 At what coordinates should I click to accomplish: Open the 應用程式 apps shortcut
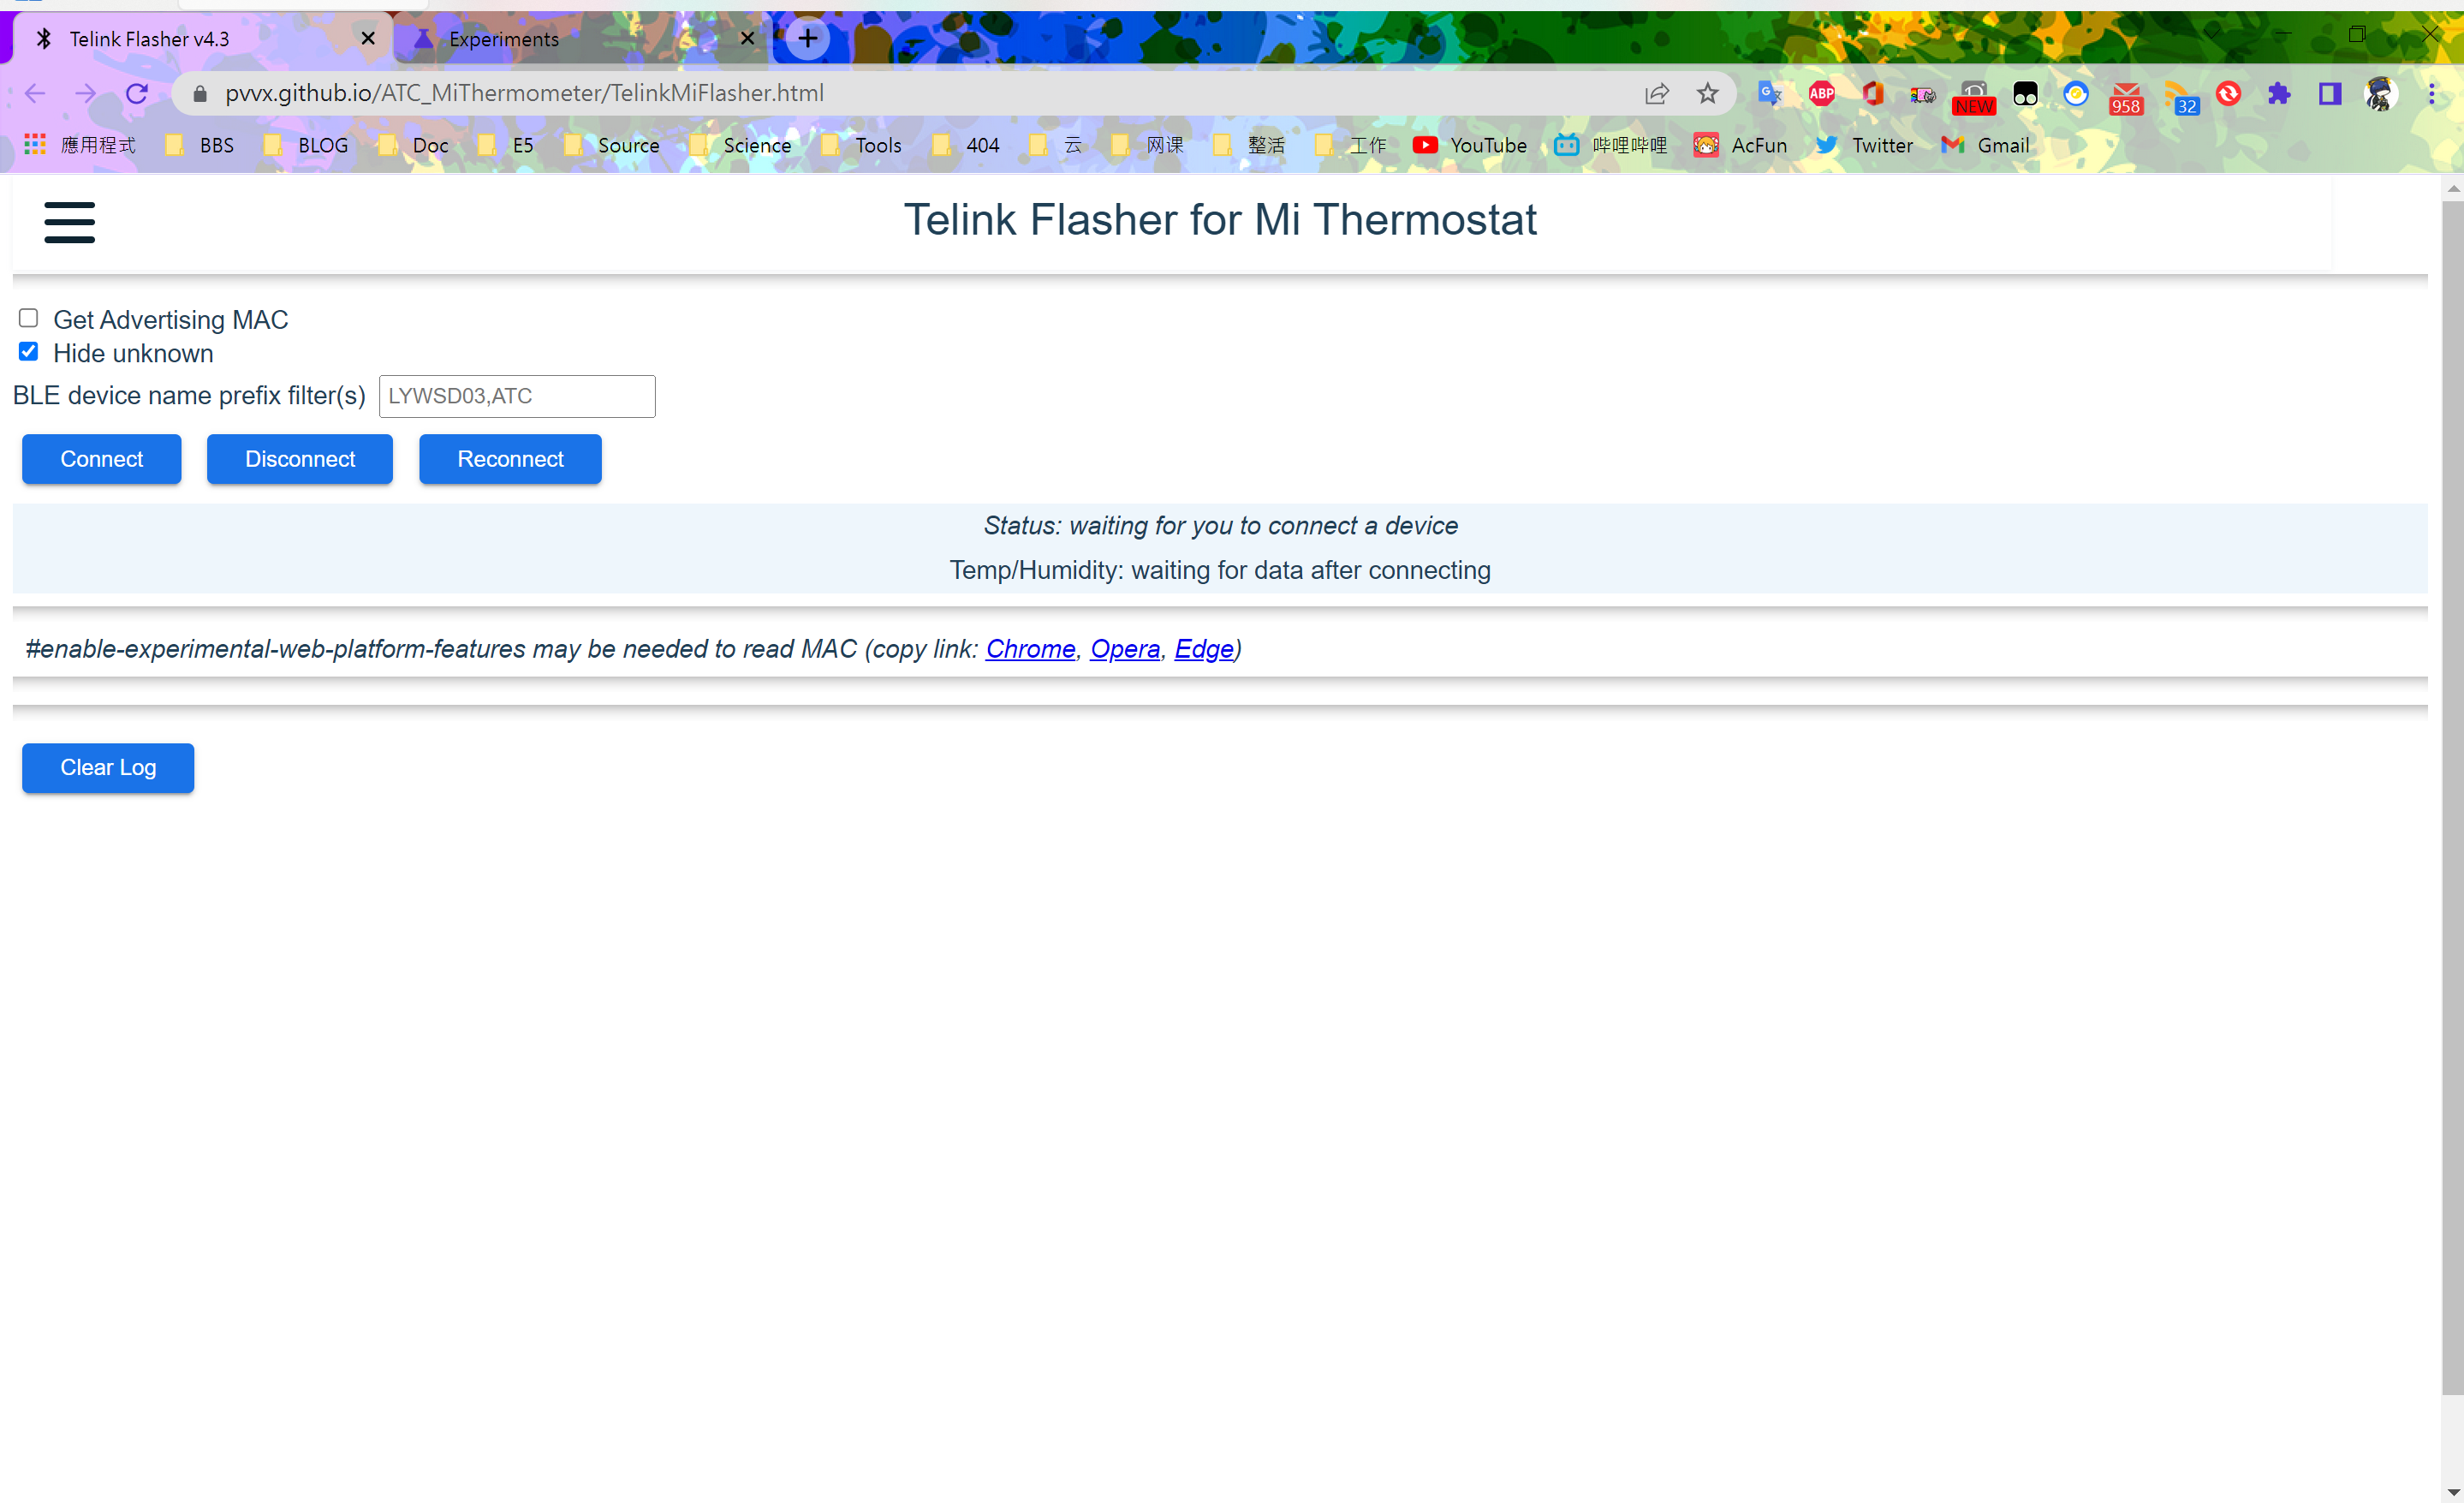tap(80, 145)
